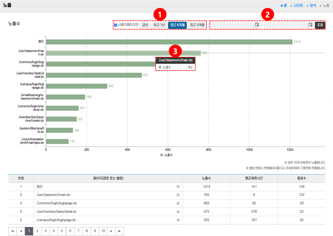The height and width of the screenshot is (236, 333).
Task: Go to page 5 in pagination
Action: (x=62, y=231)
